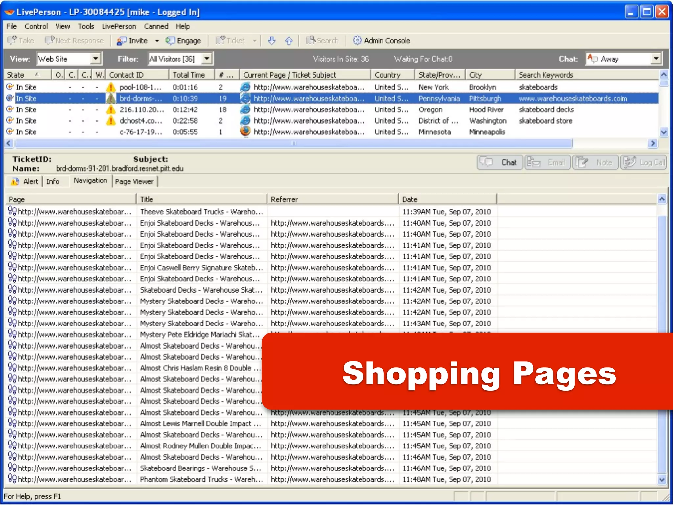This screenshot has width=673, height=505.
Task: Click navigation list scroll down arrow
Action: click(x=662, y=480)
